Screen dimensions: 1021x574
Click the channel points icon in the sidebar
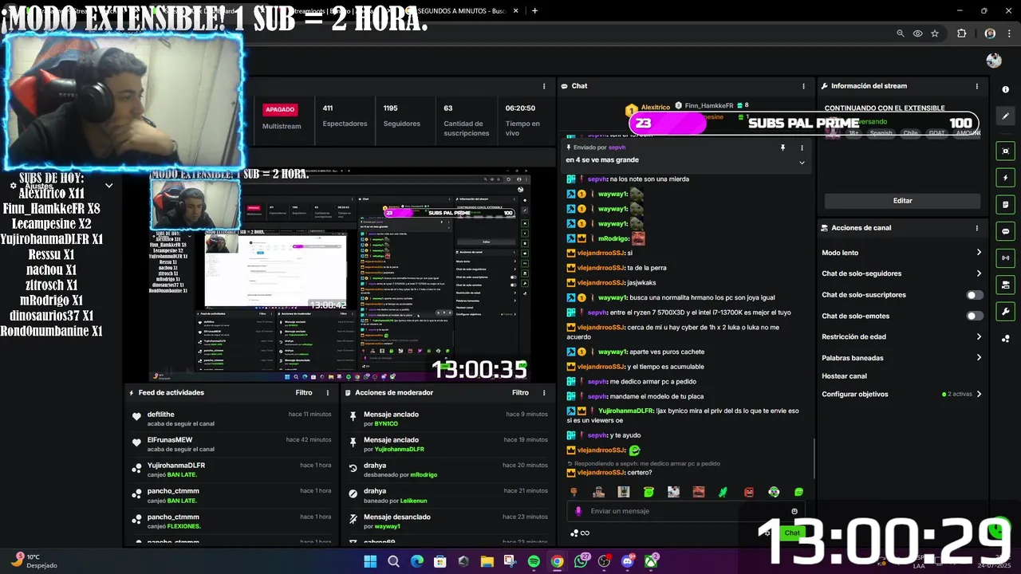(x=1005, y=339)
